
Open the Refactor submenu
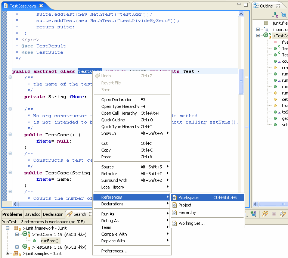(132, 174)
